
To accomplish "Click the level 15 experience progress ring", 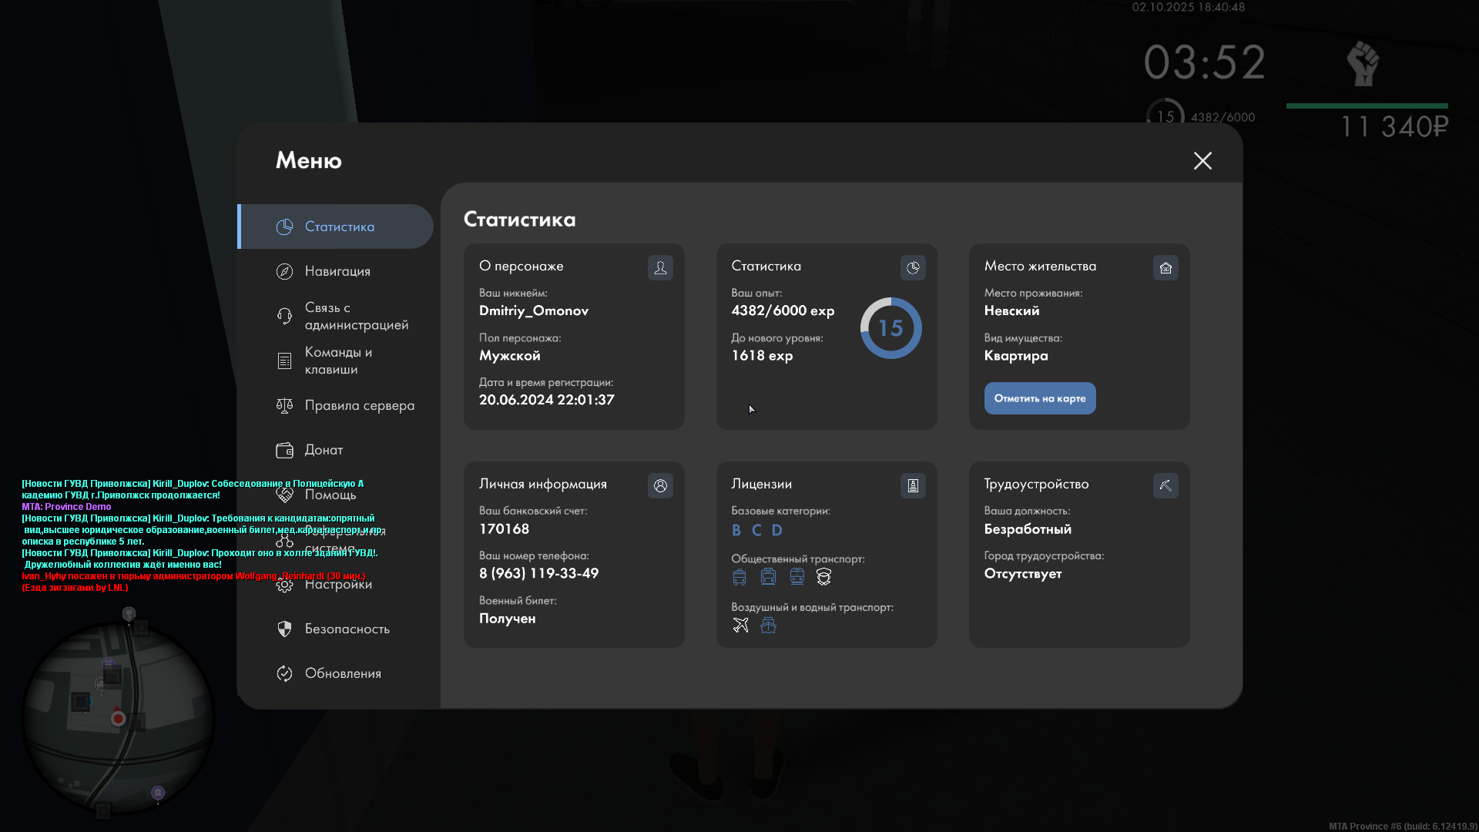I will point(890,328).
